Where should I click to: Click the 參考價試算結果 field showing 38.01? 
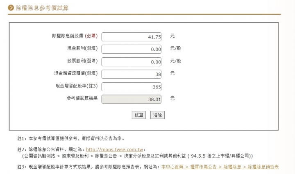pos(132,99)
